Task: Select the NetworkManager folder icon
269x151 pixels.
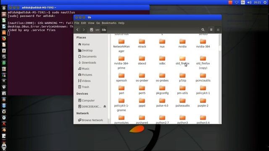Action: [x=121, y=42]
